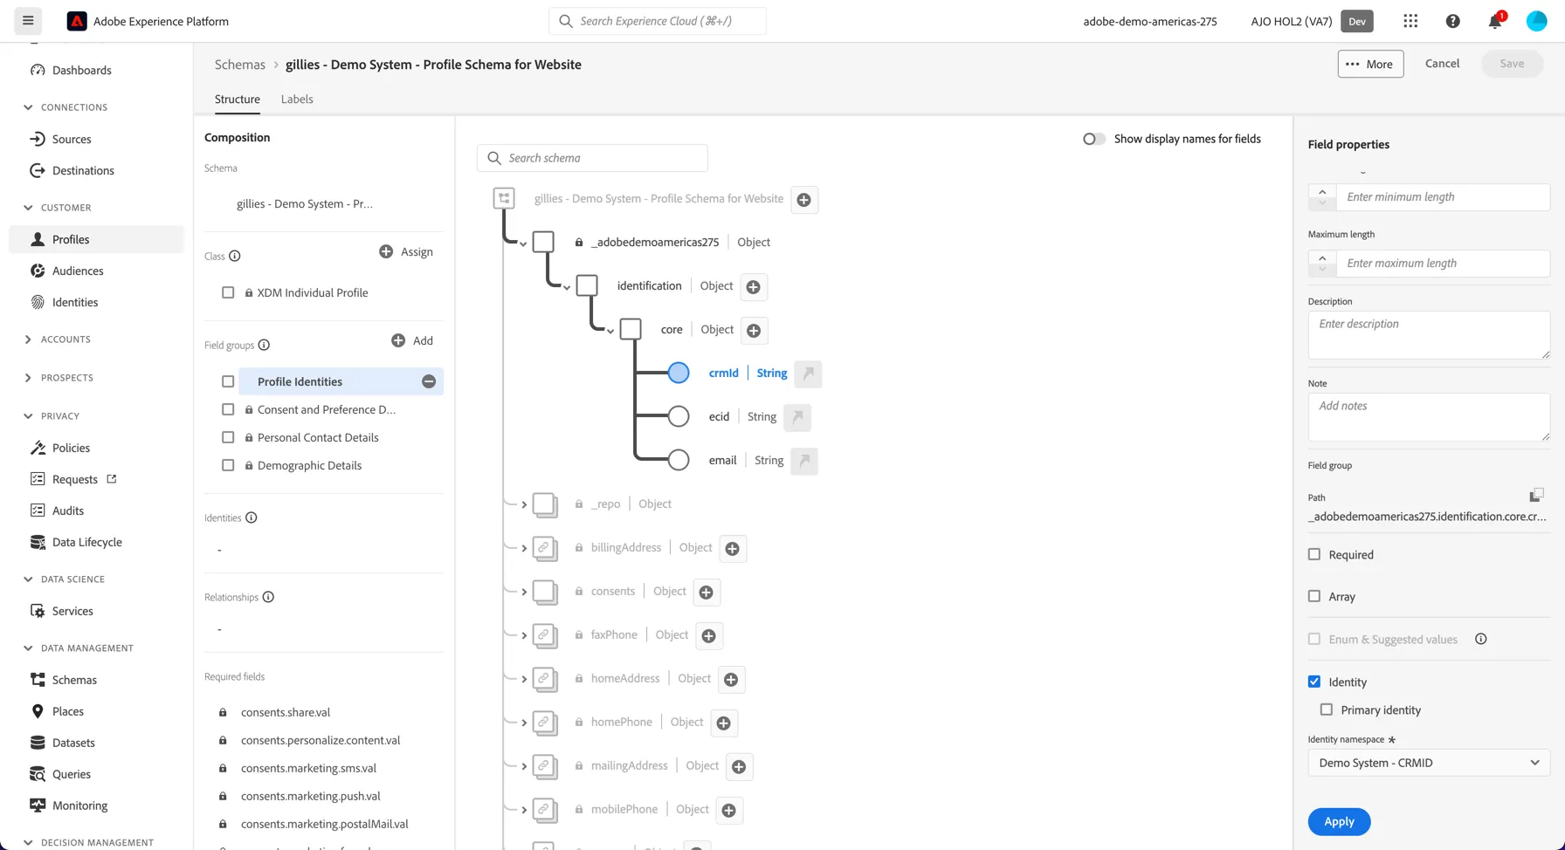Copy the field path to clipboard
Image resolution: width=1565 pixels, height=850 pixels.
coord(1536,496)
